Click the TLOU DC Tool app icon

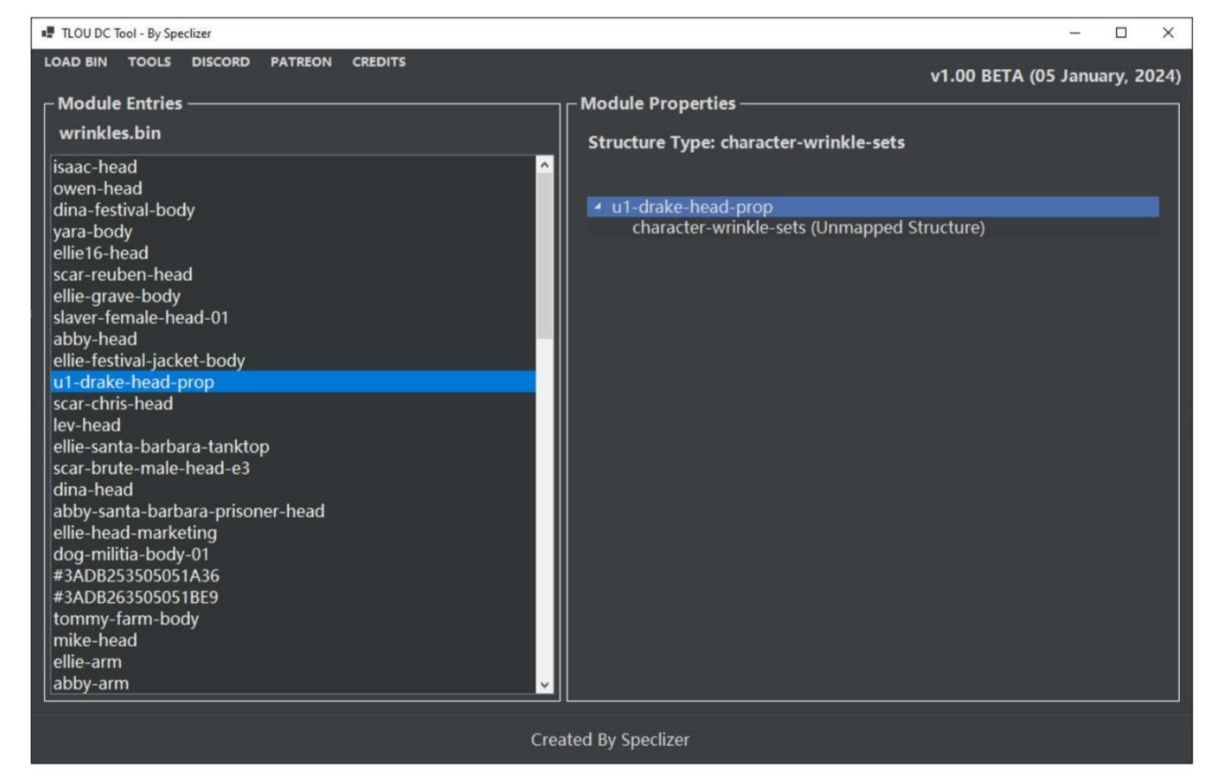[x=48, y=33]
